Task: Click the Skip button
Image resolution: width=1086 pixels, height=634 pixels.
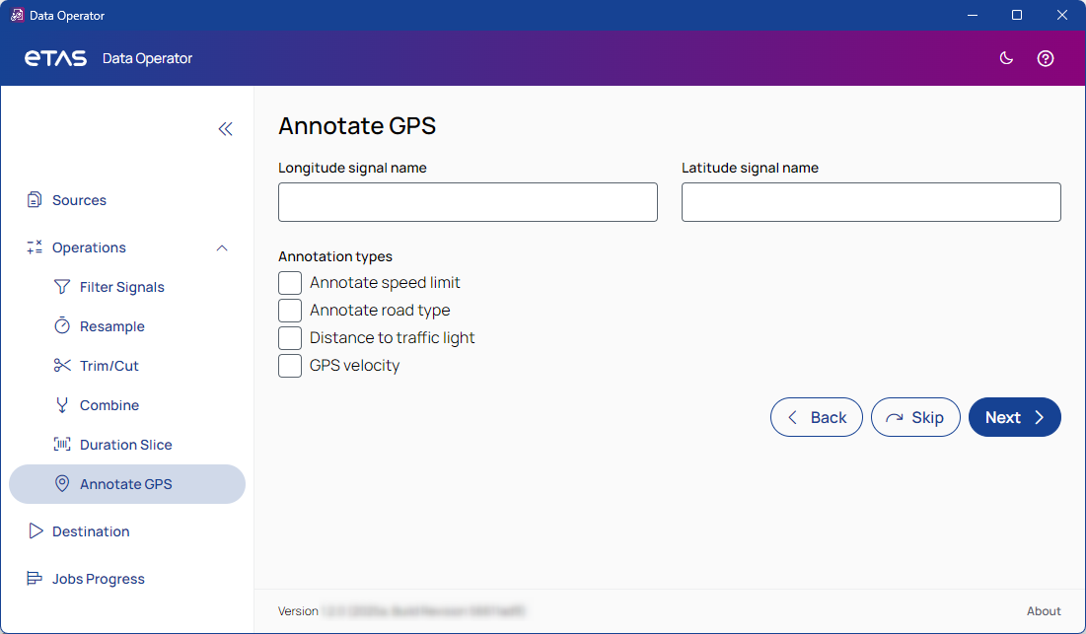Action: (x=915, y=417)
